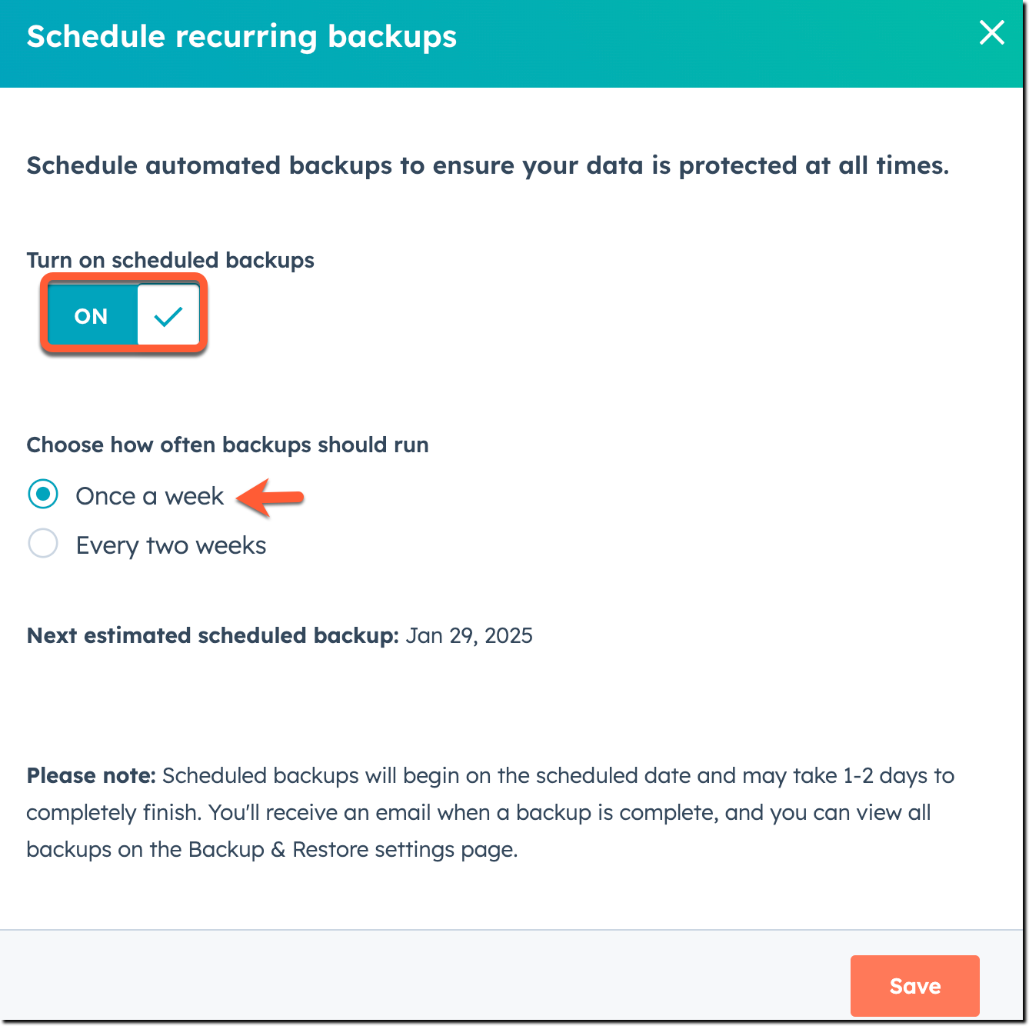Save the backup schedule settings
Viewport: 1029px width, 1026px height.
[x=914, y=985]
